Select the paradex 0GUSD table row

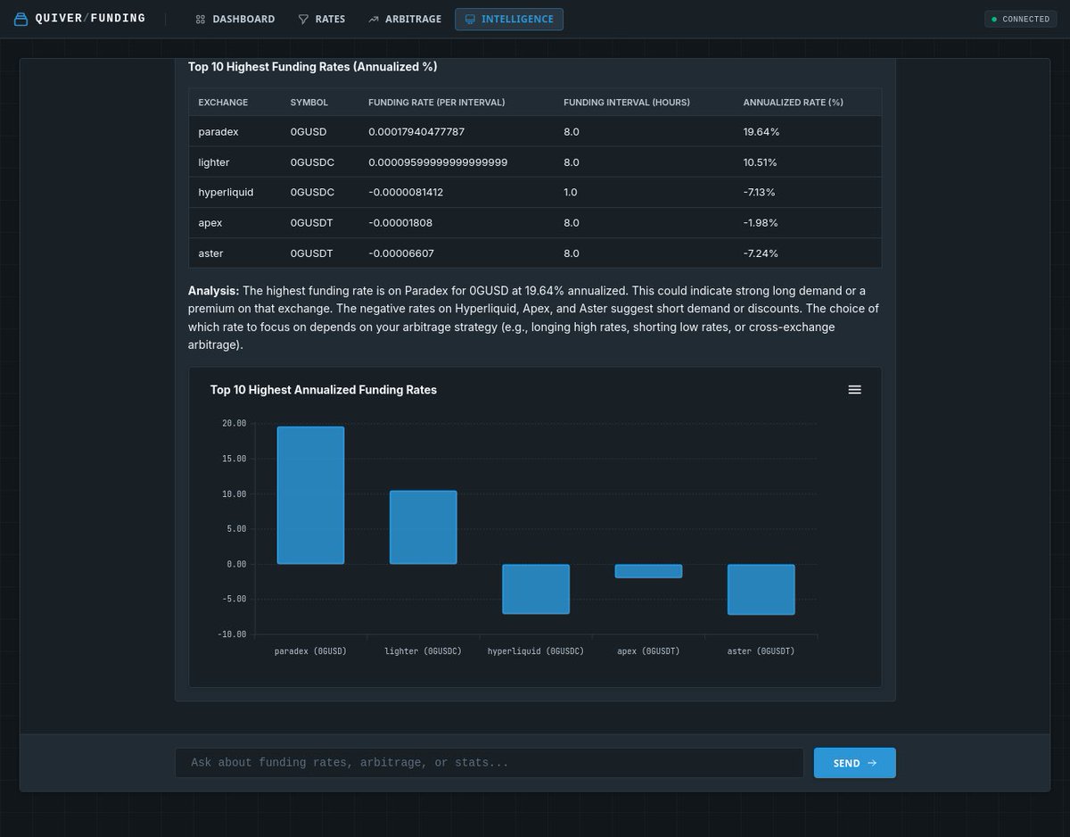[533, 131]
